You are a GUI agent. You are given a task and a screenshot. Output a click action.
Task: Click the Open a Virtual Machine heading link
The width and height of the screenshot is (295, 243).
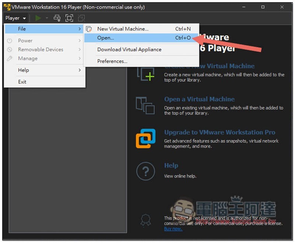[199, 99]
